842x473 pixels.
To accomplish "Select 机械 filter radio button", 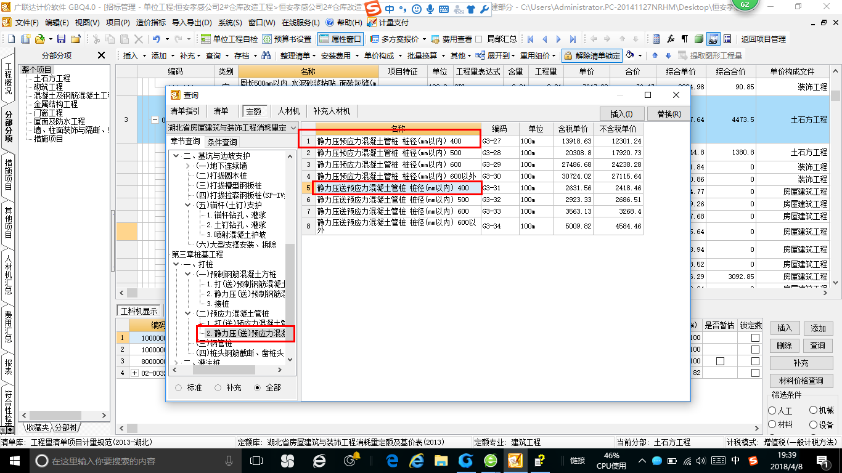I will (813, 410).
